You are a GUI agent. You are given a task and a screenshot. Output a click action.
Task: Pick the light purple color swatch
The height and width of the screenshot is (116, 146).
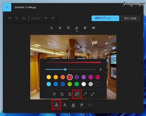(x=84, y=77)
